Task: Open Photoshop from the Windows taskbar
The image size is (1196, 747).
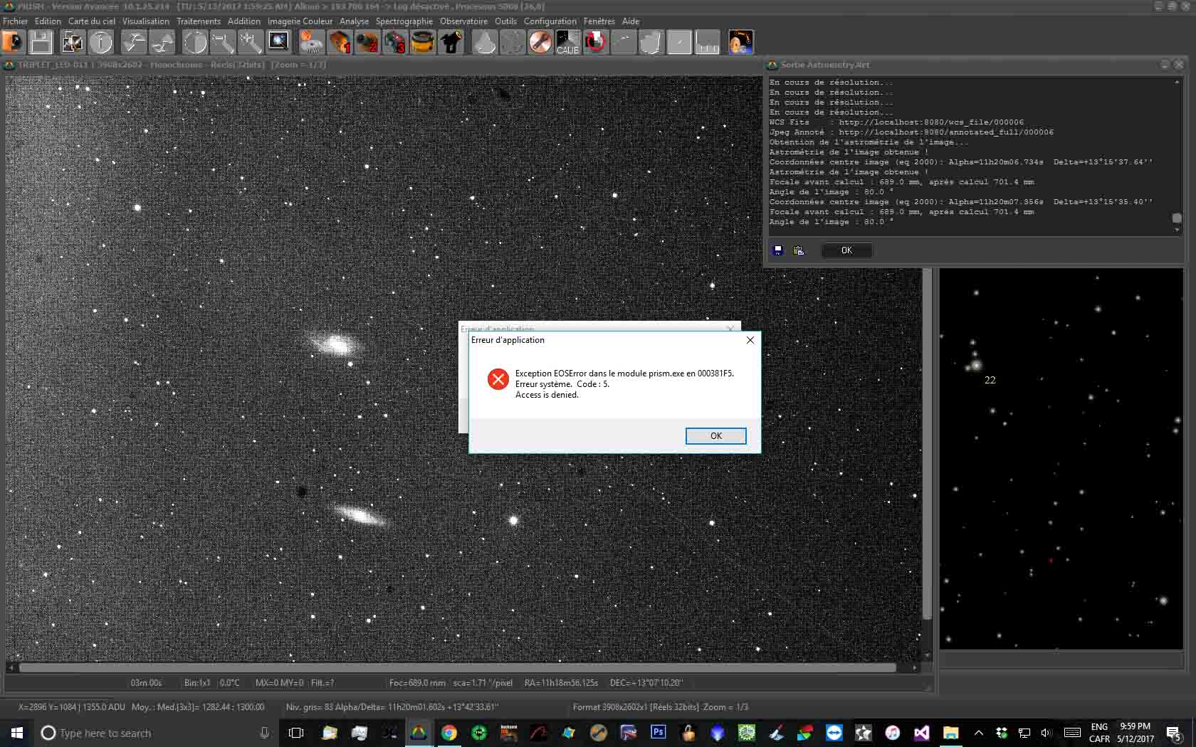Action: [658, 732]
